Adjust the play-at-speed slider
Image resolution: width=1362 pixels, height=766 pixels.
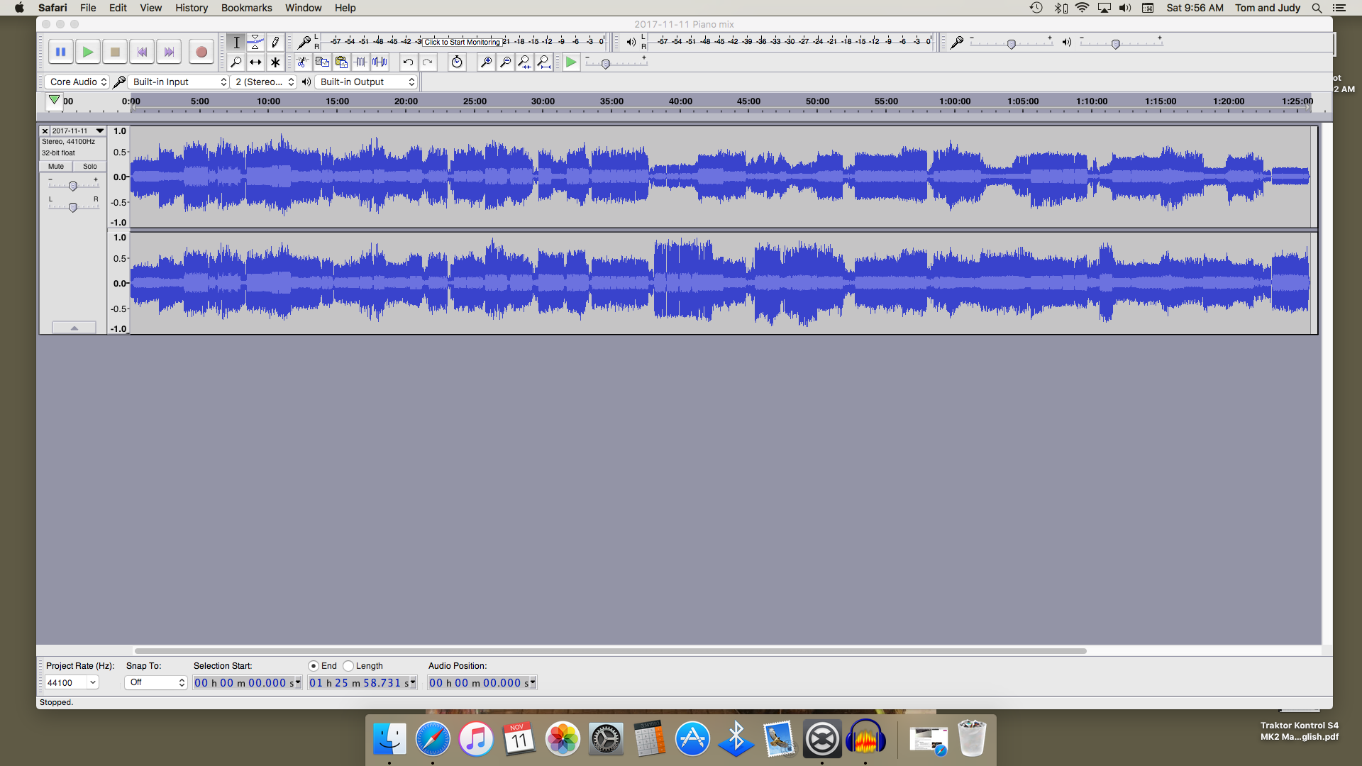[x=605, y=65]
